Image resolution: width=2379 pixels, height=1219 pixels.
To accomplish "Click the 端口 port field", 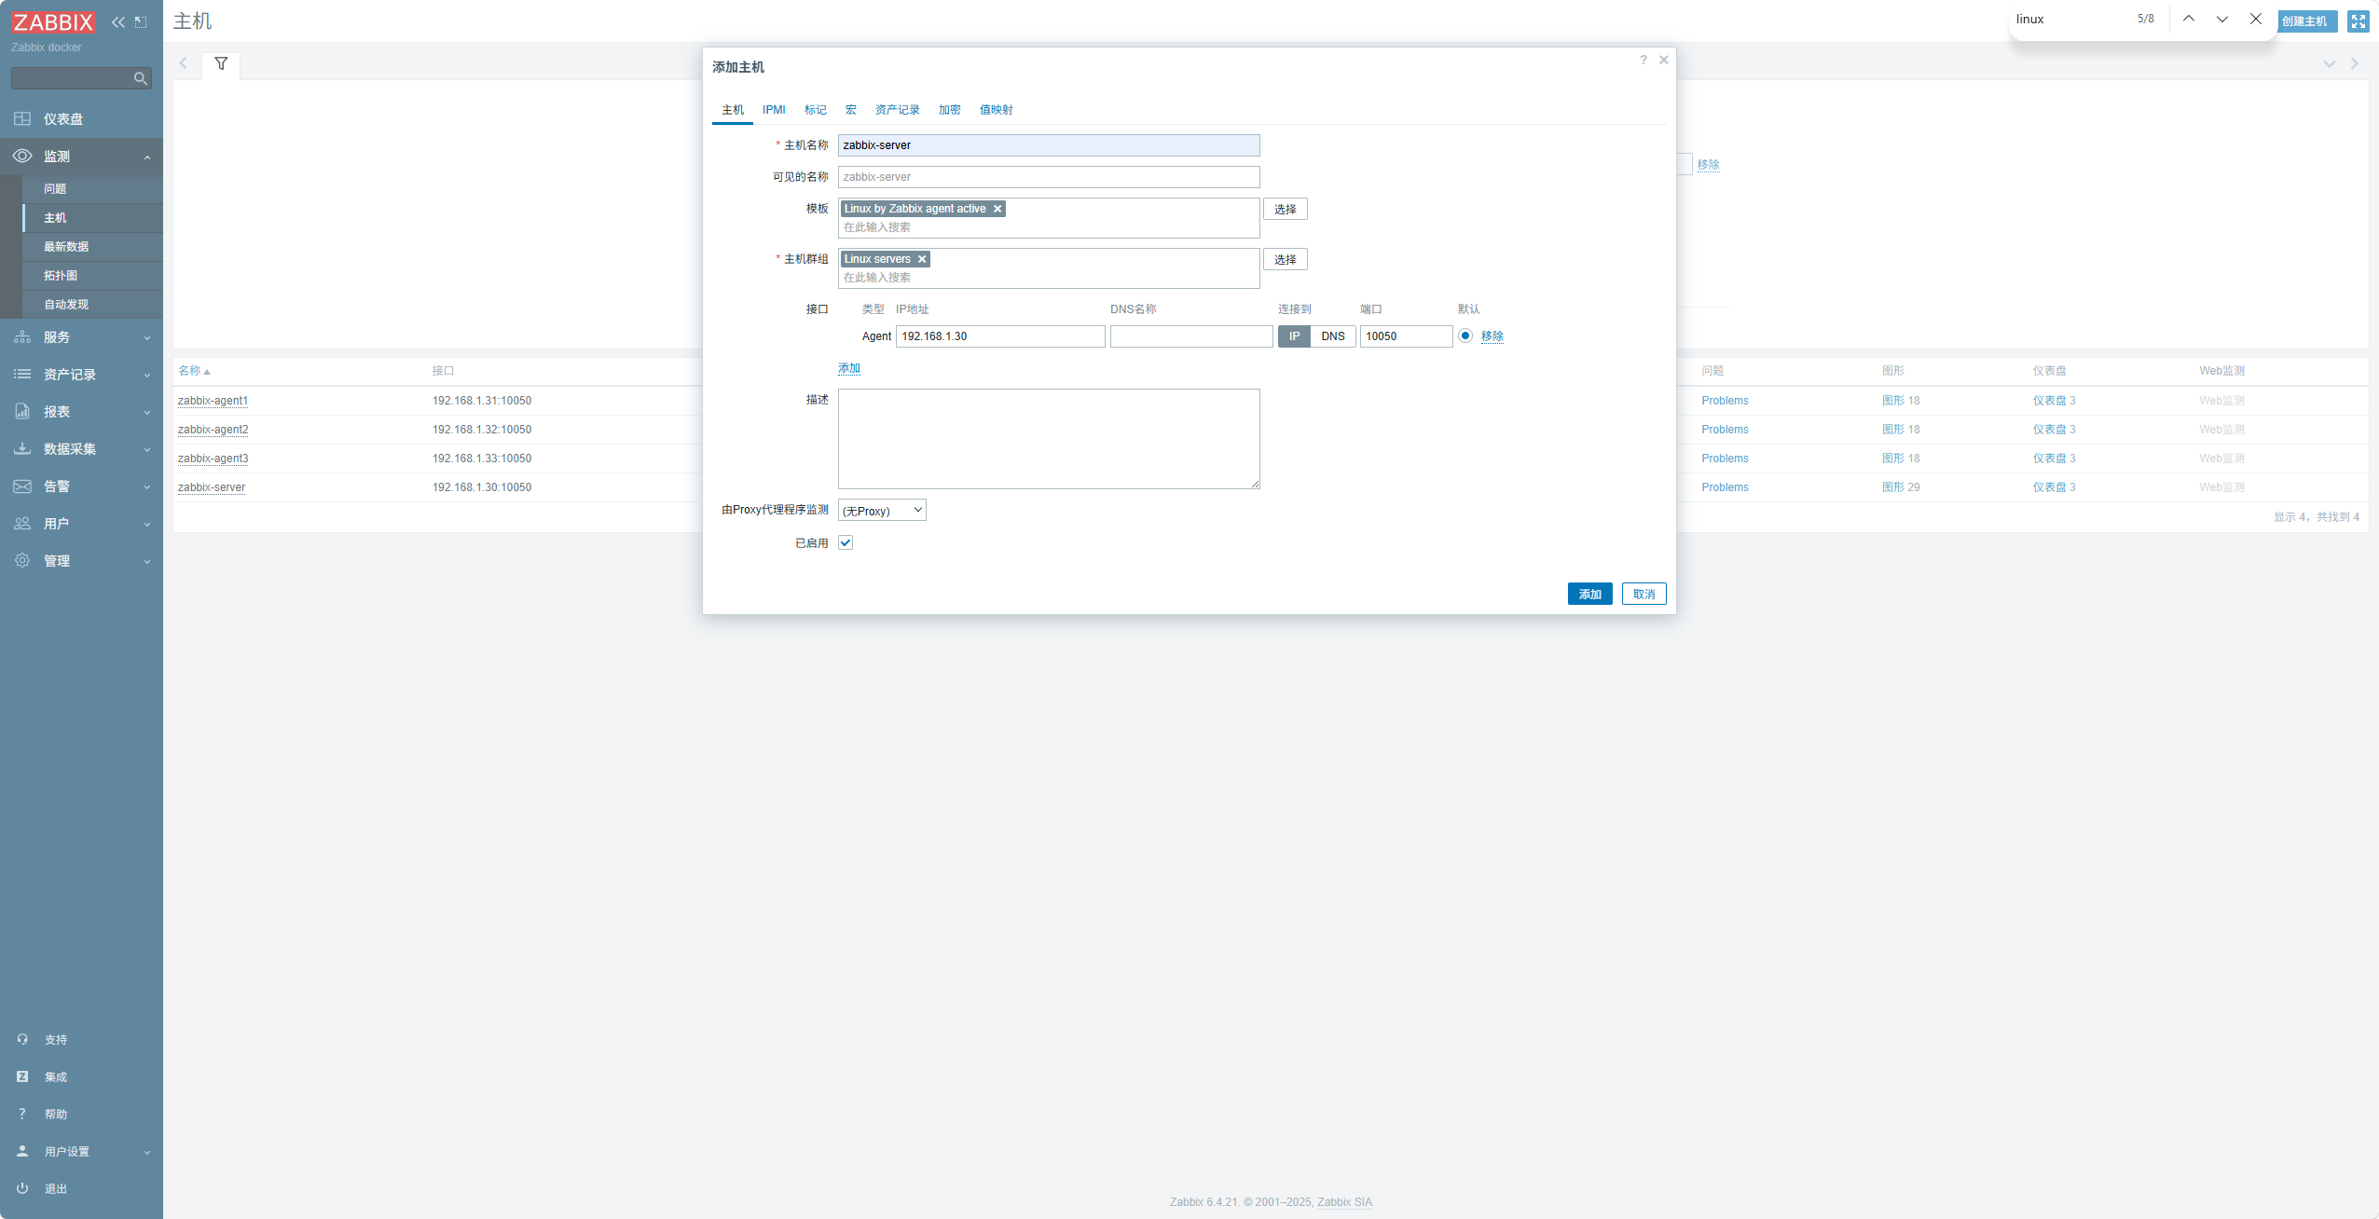I will [x=1407, y=336].
